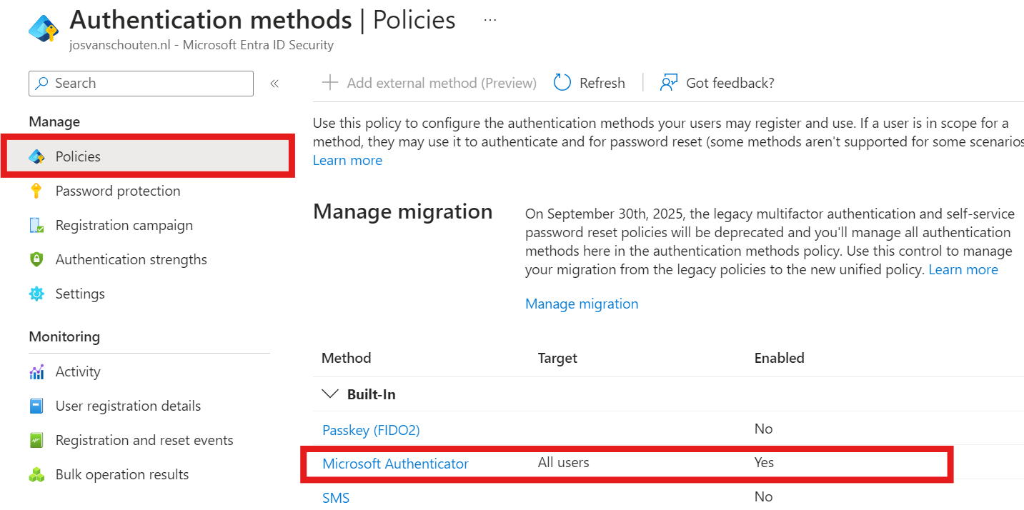1024x510 pixels.
Task: Open the ellipsis more options menu
Action: pos(489,20)
